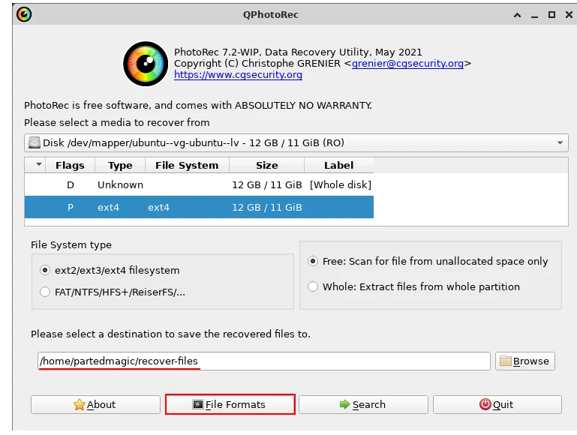Click the destination path input field
Viewport: 577px width, 435px height.
264,361
